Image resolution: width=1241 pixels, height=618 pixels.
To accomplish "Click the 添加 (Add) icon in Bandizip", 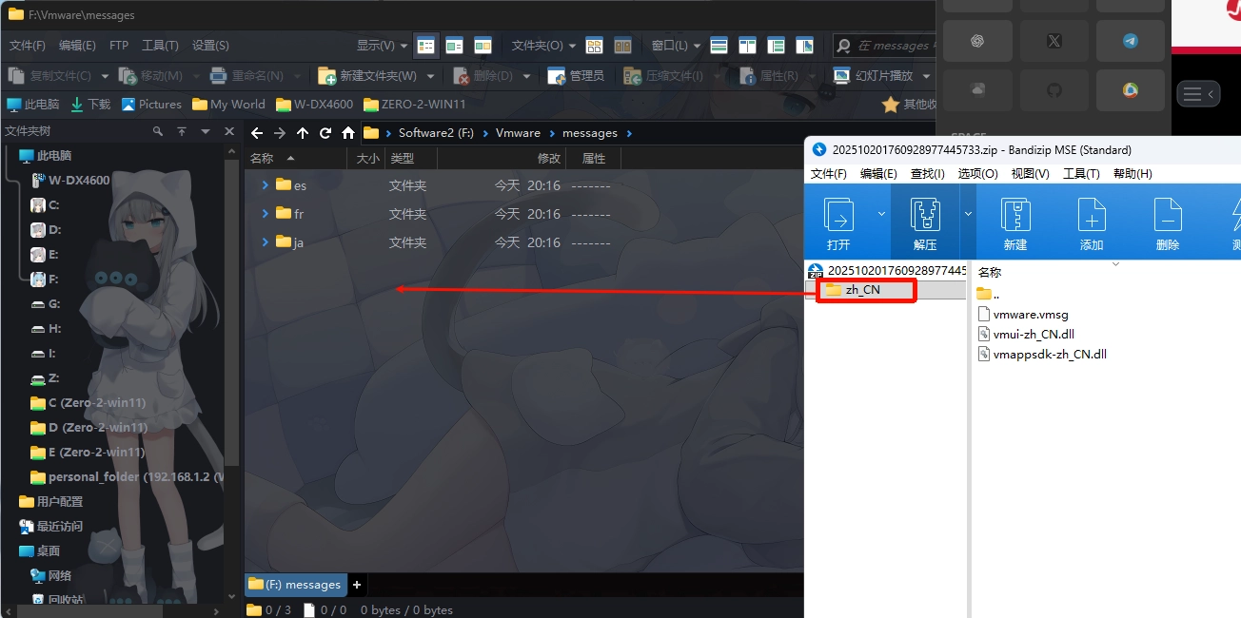I will (x=1092, y=222).
